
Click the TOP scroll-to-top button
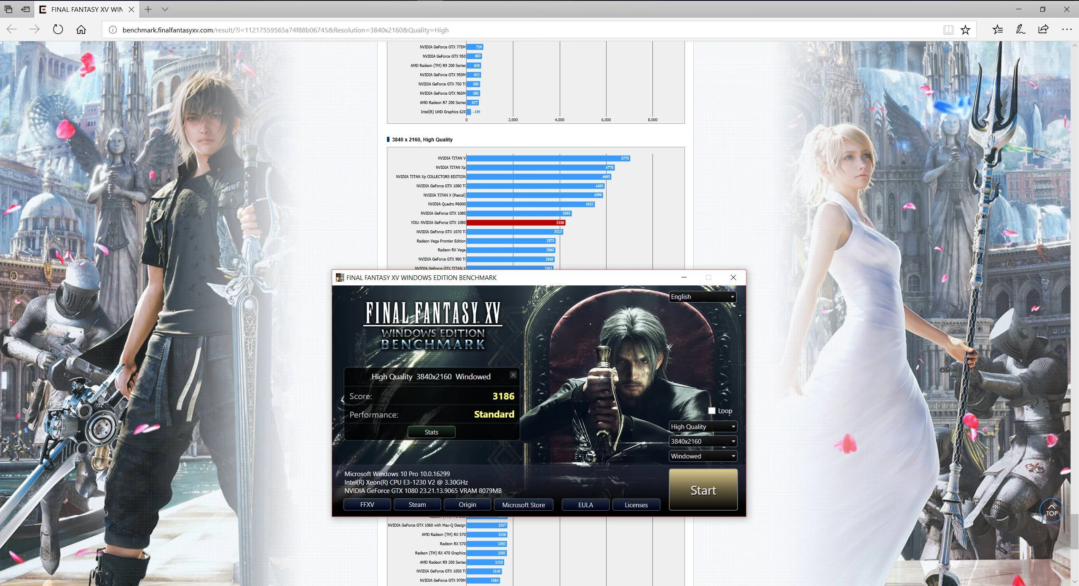tap(1052, 511)
